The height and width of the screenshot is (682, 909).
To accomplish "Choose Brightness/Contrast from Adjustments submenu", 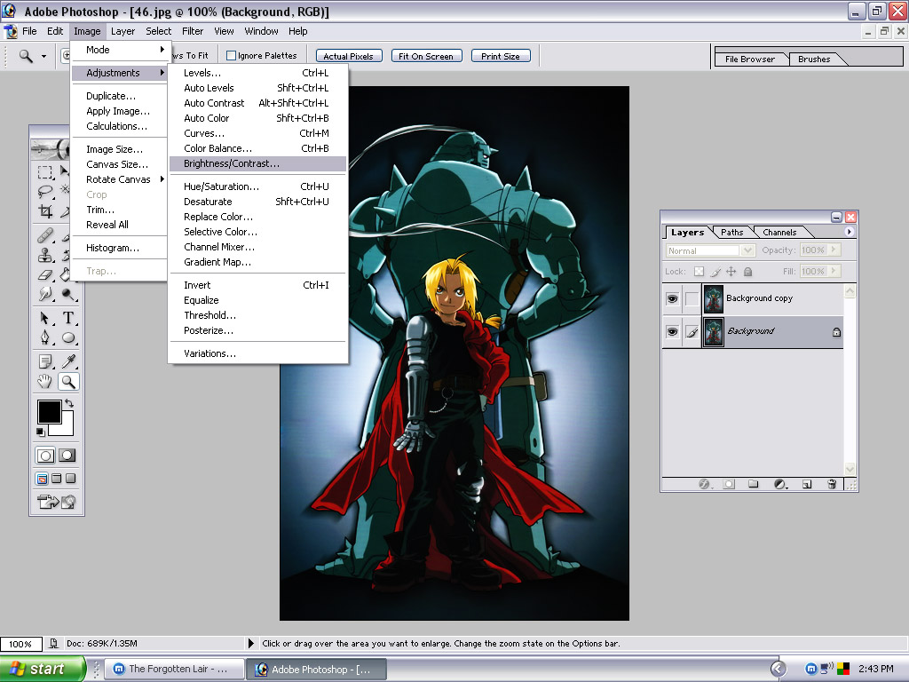I will point(258,163).
